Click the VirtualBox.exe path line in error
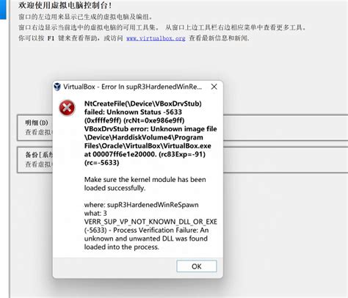348x298 pixels. pyautogui.click(x=148, y=146)
